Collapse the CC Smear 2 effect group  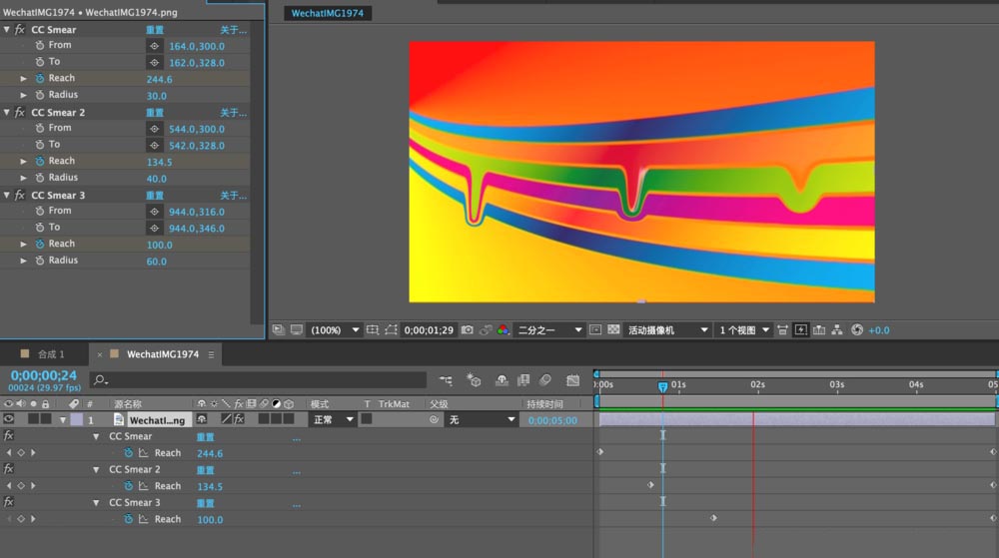pos(8,113)
